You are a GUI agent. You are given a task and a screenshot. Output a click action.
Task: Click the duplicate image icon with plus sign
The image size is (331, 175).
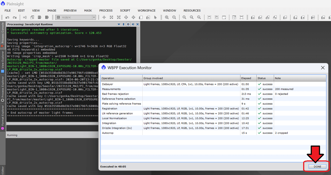[32, 17]
